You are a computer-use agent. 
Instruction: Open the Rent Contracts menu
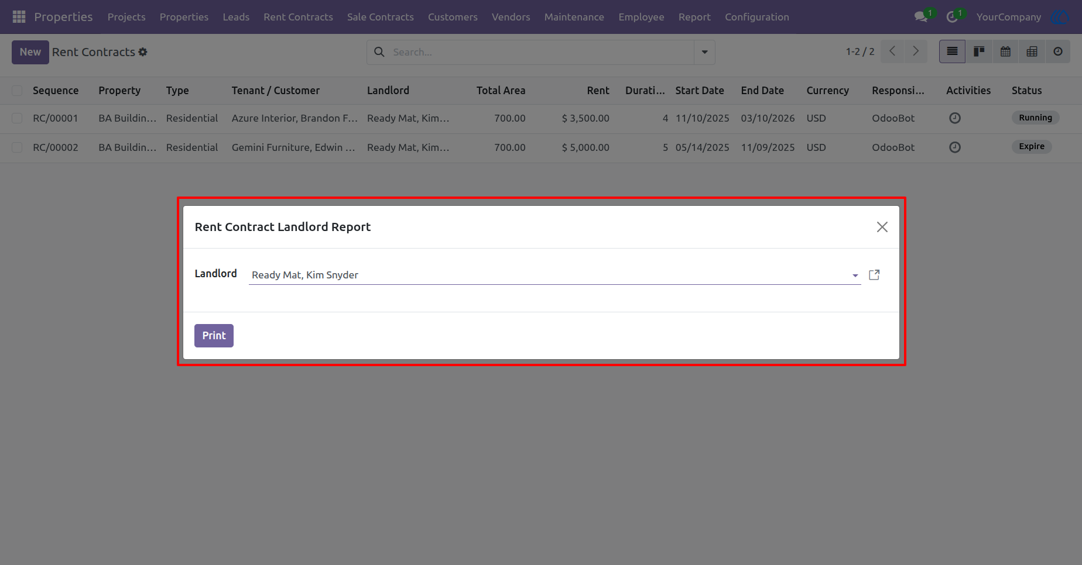[298, 17]
